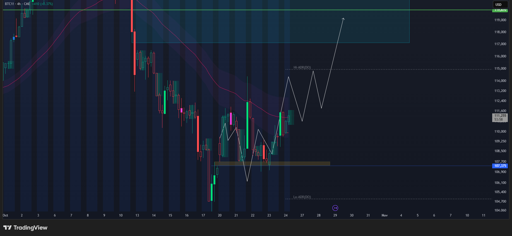Click the 116,000 price scale value
This screenshot has height=236, width=512.
[x=500, y=56]
